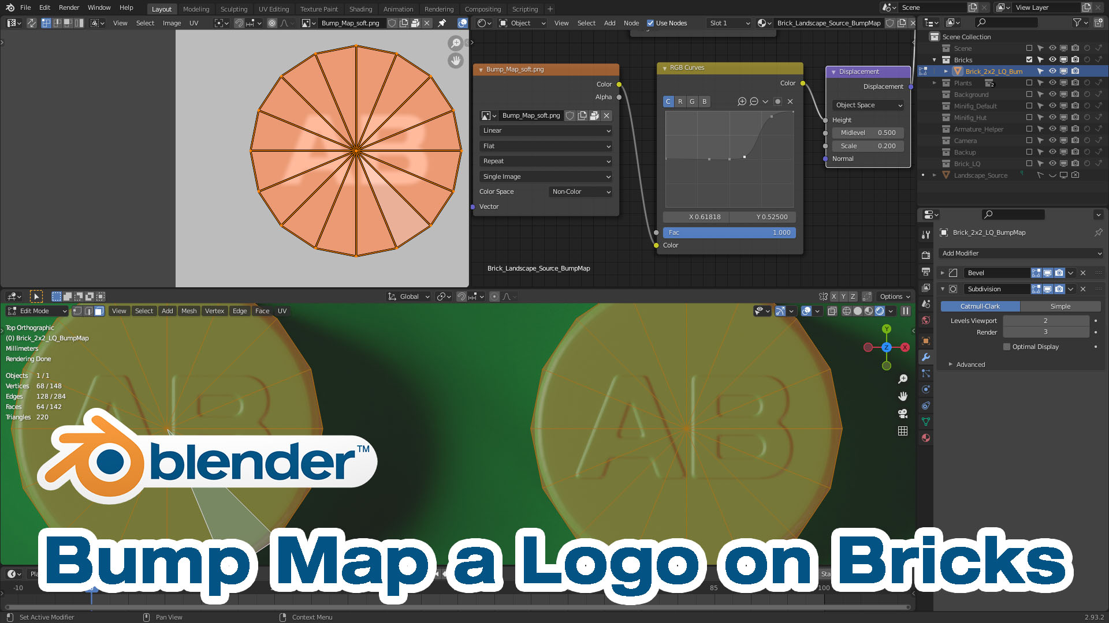Select the R channel in RGB Curves
1109x623 pixels.
pos(680,102)
